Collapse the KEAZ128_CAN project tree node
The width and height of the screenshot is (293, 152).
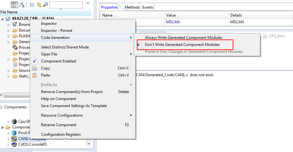click(x=3, y=18)
